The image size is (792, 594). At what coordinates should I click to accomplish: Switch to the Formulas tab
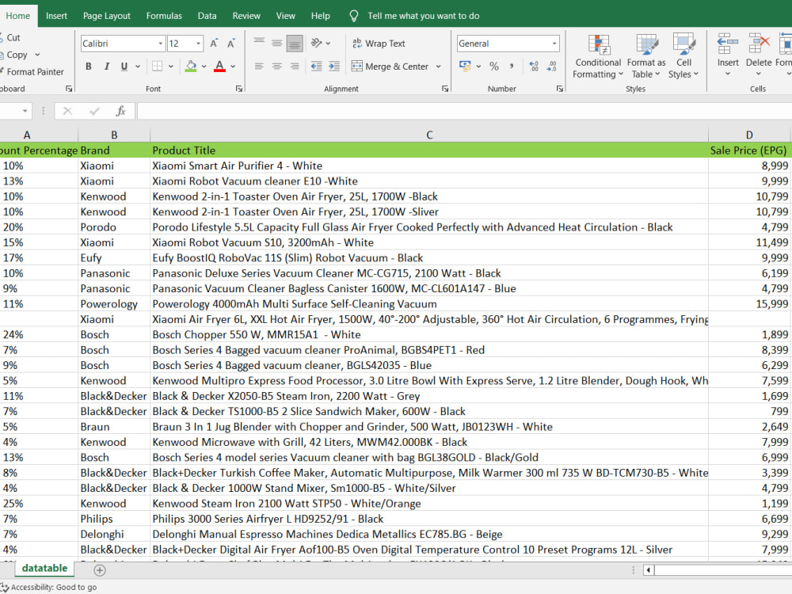164,16
